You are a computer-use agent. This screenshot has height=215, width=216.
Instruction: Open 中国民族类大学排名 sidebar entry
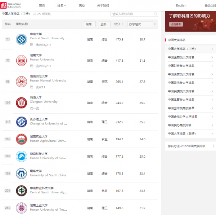point(190,91)
